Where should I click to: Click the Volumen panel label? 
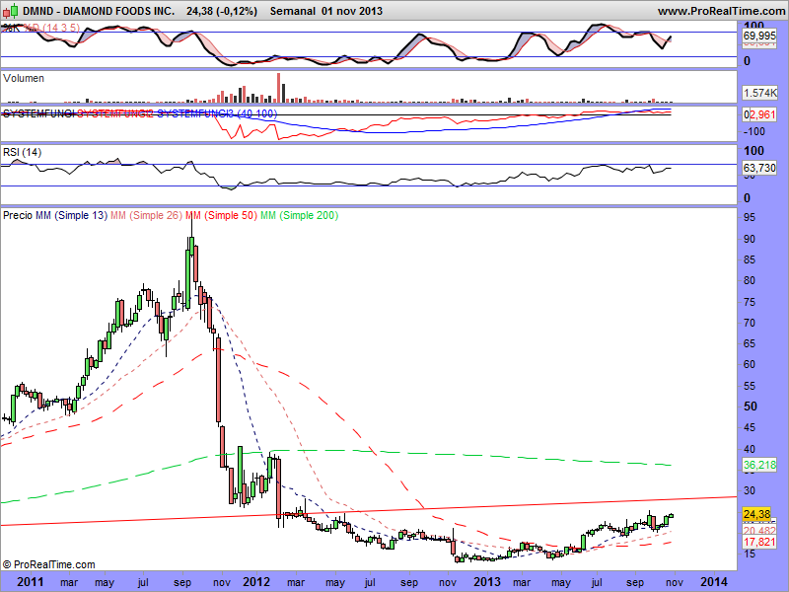click(x=24, y=79)
